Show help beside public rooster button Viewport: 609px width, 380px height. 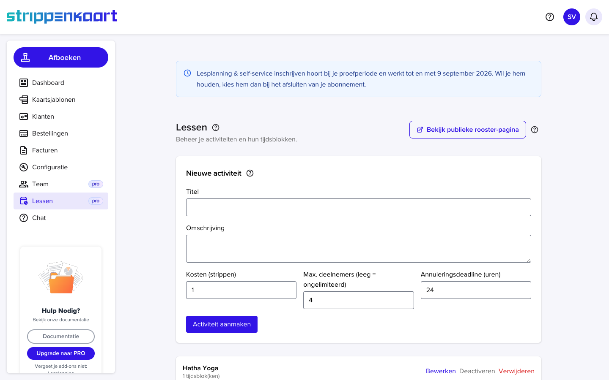click(535, 130)
